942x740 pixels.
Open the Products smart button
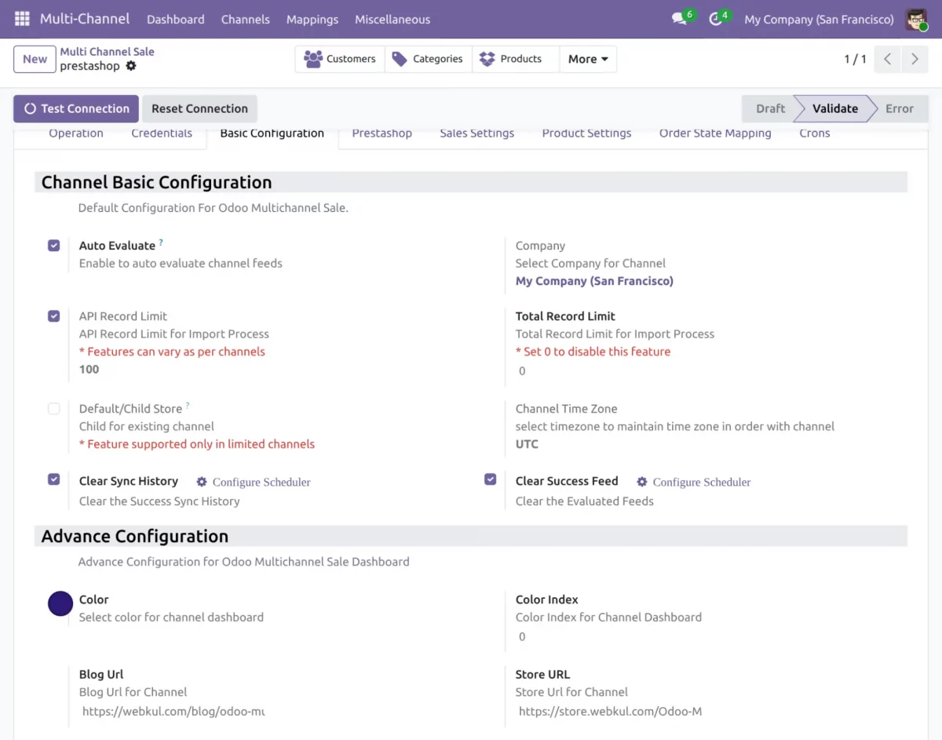(x=516, y=59)
